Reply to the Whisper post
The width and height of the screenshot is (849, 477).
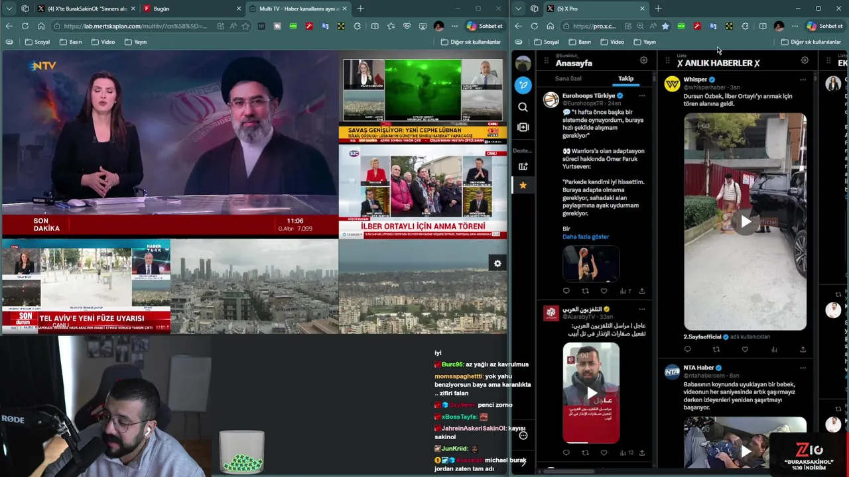687,350
